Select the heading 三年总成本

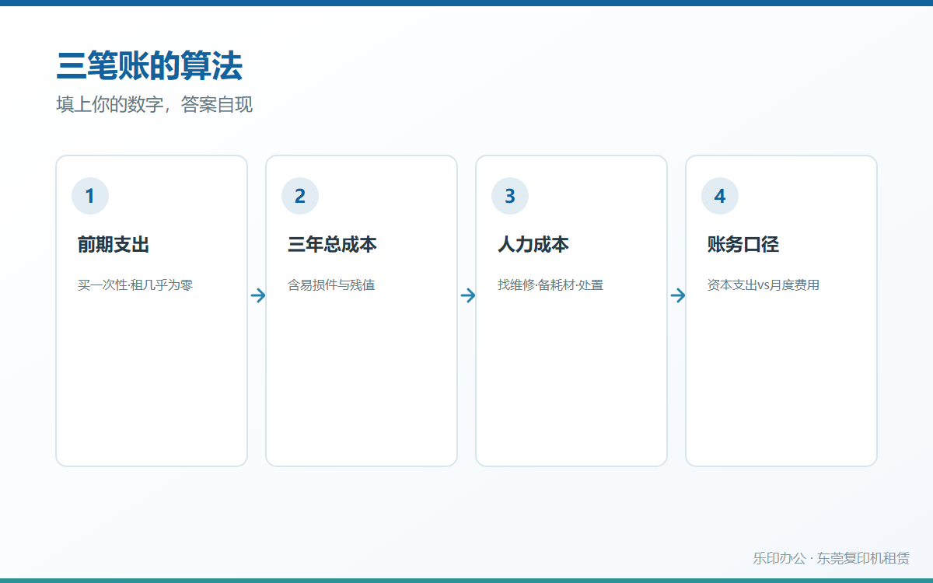tap(332, 245)
